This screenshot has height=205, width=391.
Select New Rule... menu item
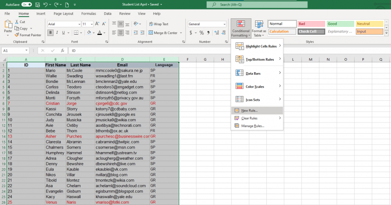tap(257, 111)
